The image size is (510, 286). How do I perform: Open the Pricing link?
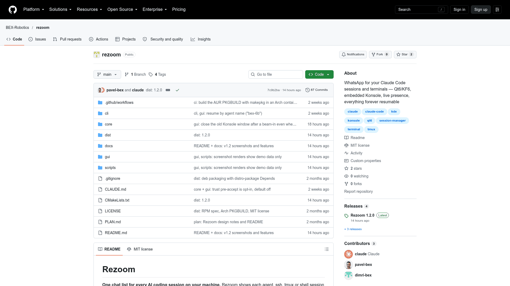click(x=179, y=10)
